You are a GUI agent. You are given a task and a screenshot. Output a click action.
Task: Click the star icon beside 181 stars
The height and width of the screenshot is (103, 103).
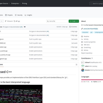coord(82,45)
